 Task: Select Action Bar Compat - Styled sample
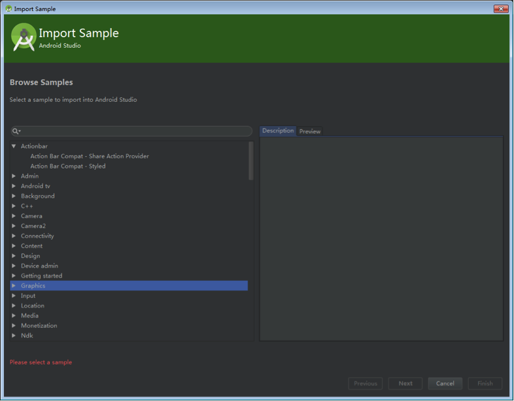68,167
